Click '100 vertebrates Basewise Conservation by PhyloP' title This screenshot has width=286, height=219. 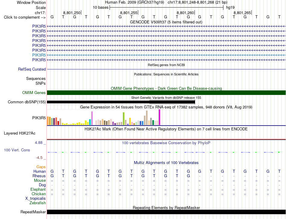[x=166, y=143]
